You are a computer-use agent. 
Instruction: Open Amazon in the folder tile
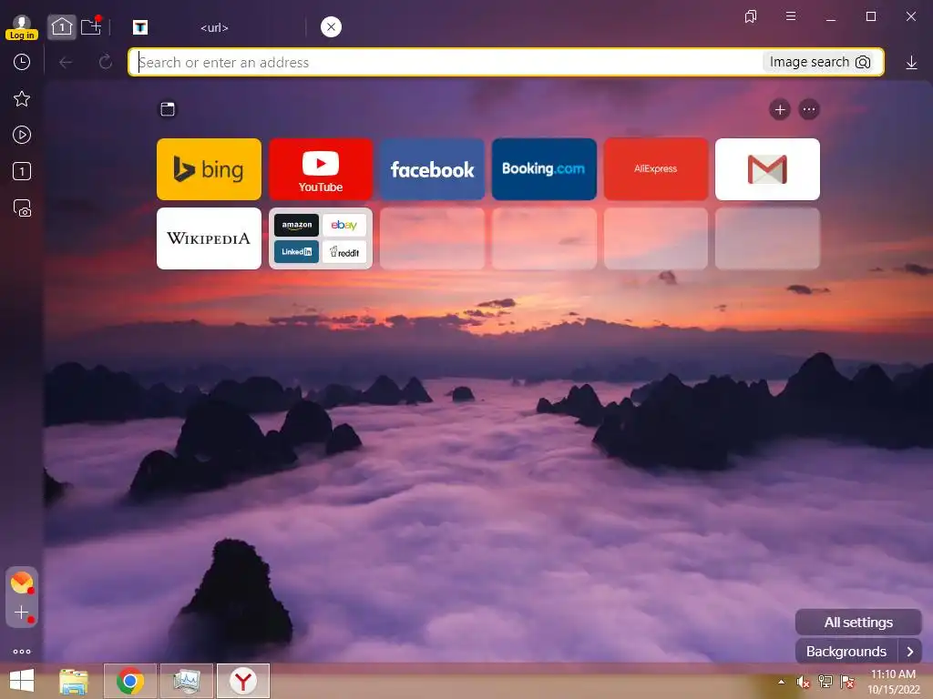[296, 226]
